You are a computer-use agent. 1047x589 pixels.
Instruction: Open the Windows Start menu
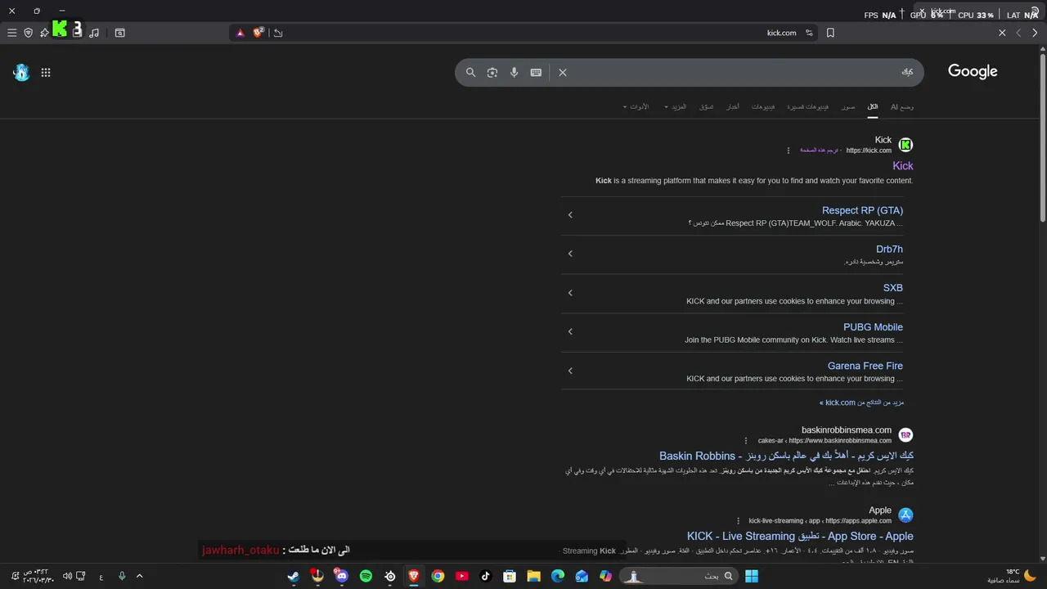752,576
